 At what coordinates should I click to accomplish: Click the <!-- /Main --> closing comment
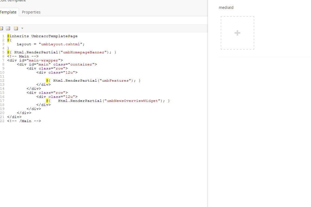tap(24, 121)
